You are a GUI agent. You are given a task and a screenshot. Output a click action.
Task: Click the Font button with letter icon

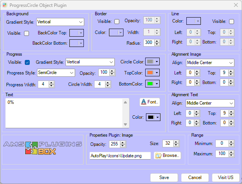tap(149, 102)
